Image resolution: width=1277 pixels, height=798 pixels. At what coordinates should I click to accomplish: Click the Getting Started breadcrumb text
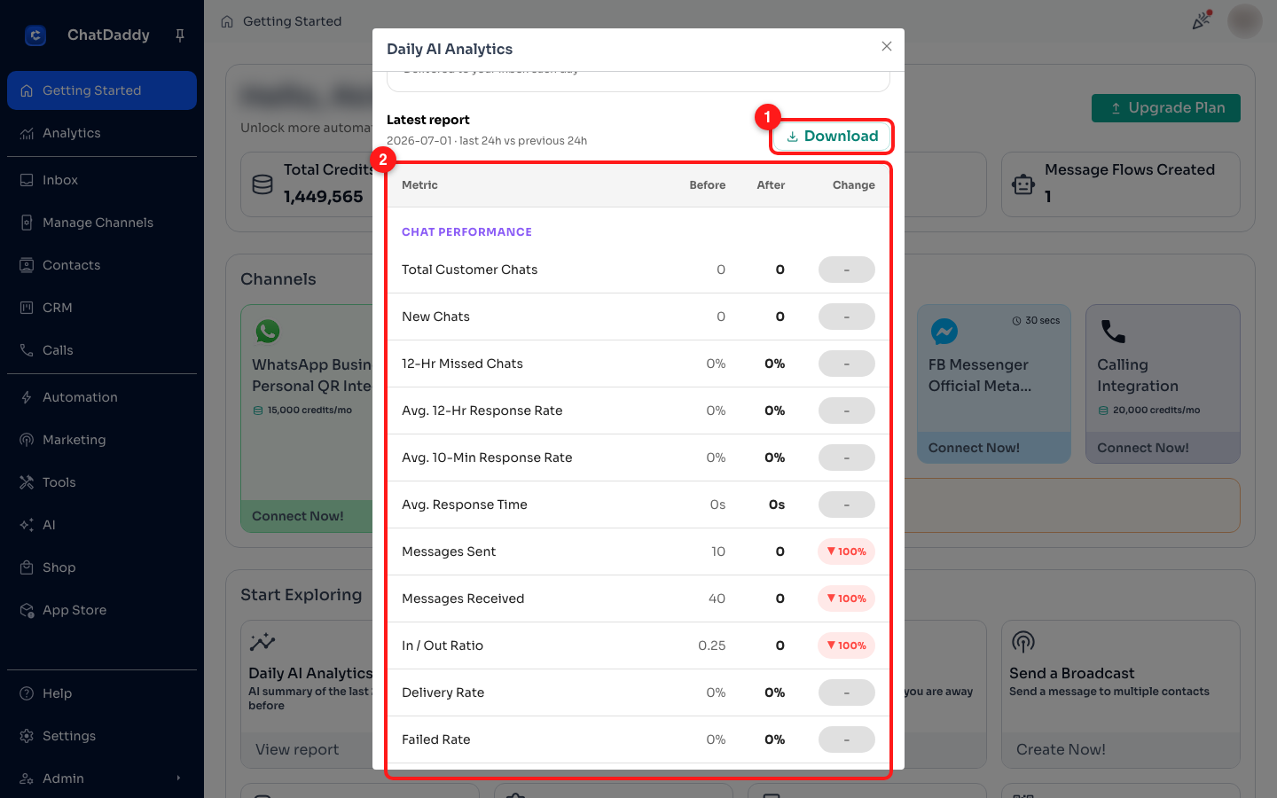point(293,21)
